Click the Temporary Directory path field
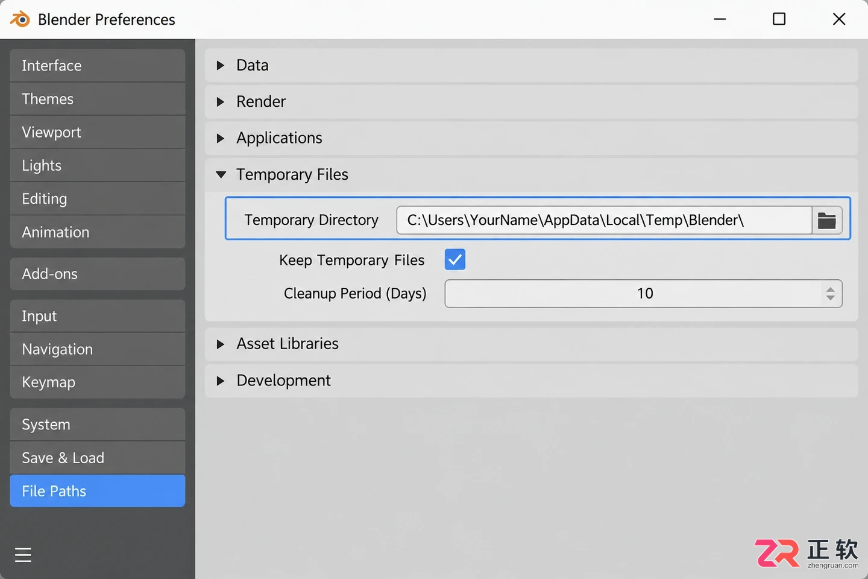This screenshot has width=868, height=579. point(604,220)
